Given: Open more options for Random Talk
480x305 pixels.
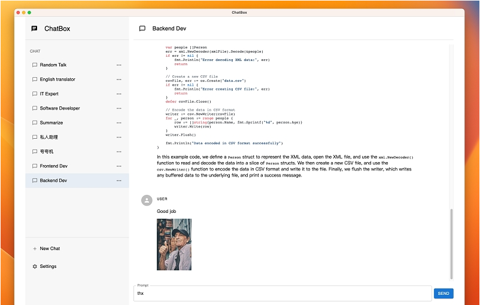Looking at the screenshot, I should click(119, 65).
